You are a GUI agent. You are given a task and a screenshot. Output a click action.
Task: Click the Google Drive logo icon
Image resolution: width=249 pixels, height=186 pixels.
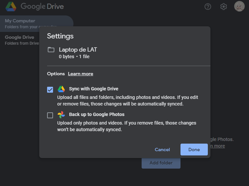click(x=11, y=6)
